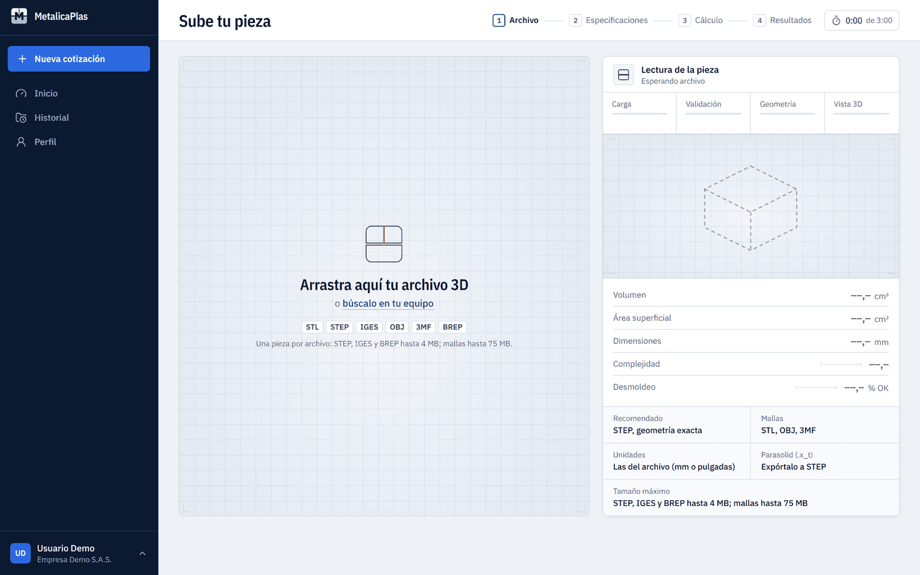Click the MetalicaPlas logo icon
This screenshot has width=920, height=575.
click(x=19, y=16)
